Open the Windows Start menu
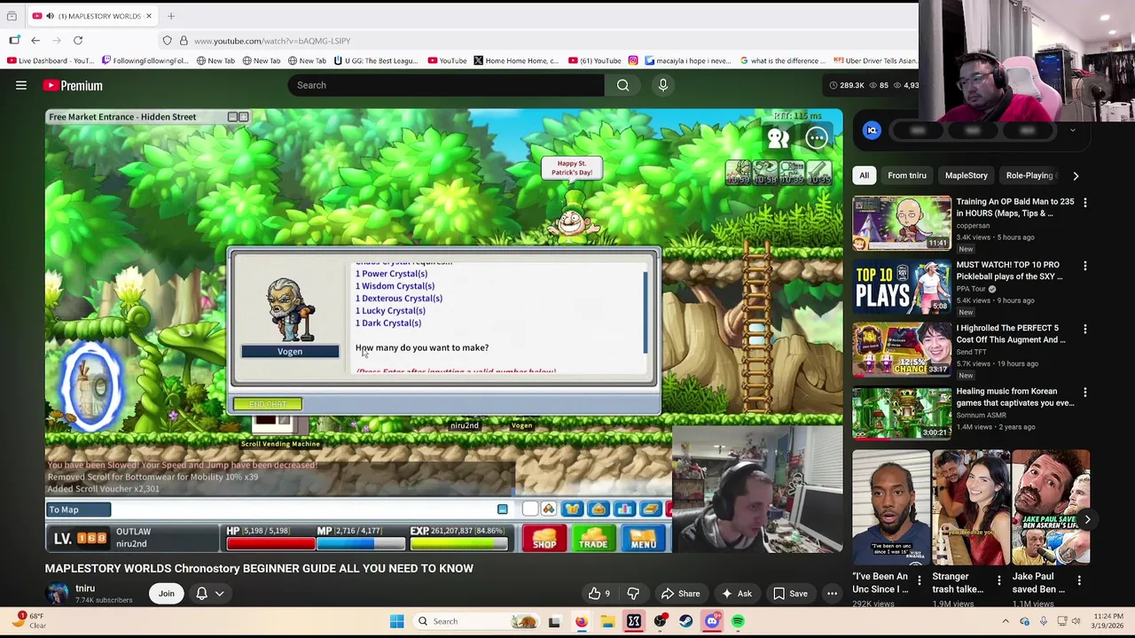The image size is (1135, 638). 396,621
